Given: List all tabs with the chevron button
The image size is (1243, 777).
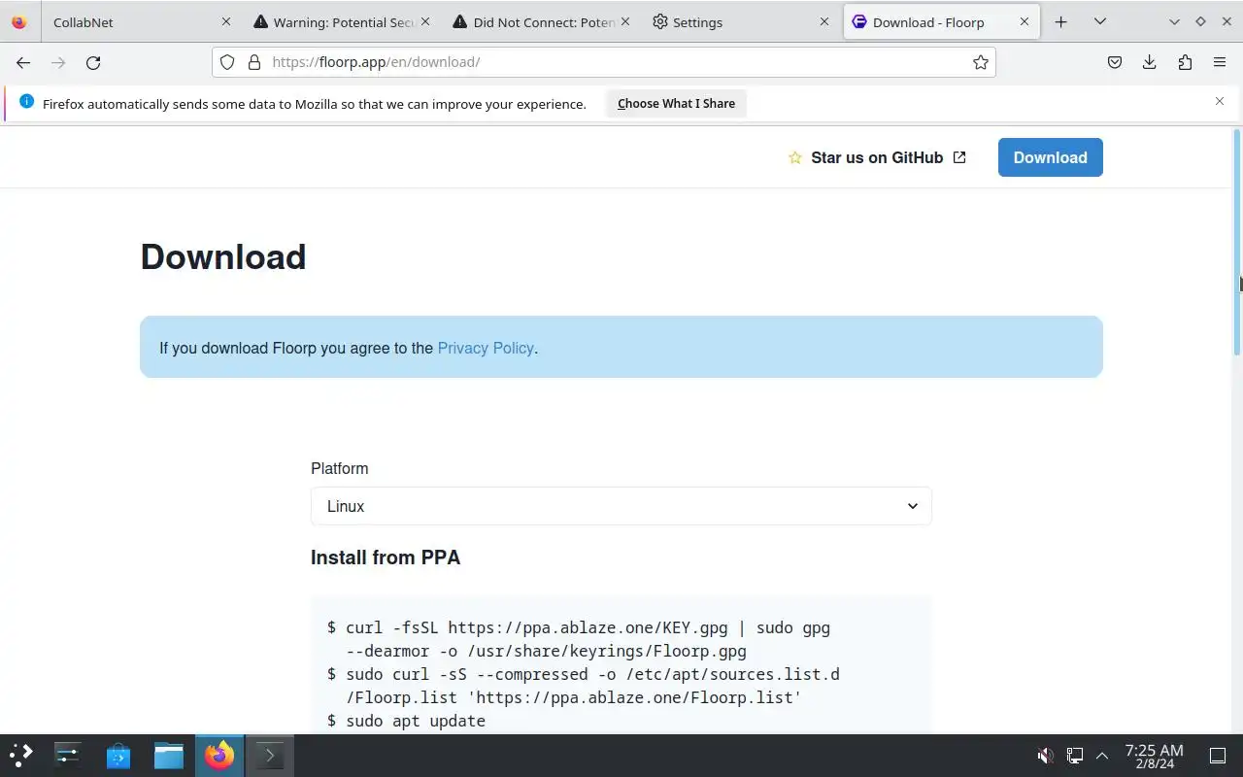Looking at the screenshot, I should click(x=1100, y=21).
